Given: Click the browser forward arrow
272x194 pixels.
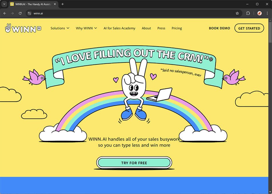Looking at the screenshot, I should (x=12, y=13).
